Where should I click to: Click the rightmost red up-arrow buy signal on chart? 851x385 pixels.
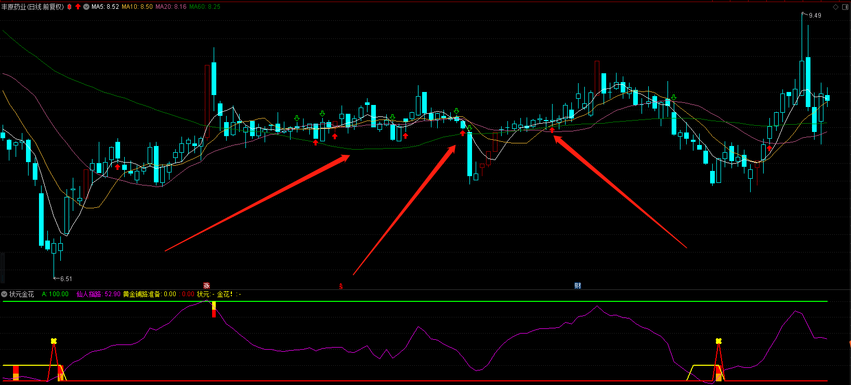[769, 148]
